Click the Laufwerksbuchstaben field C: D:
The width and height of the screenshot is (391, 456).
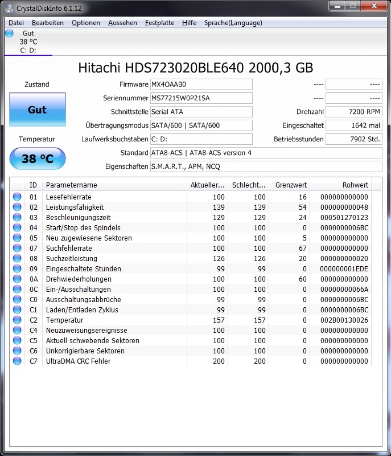point(201,139)
